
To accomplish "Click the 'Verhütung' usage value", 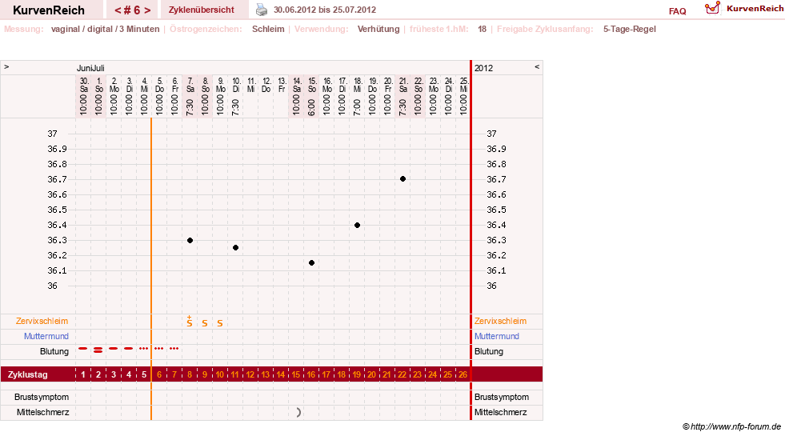I will tap(378, 29).
